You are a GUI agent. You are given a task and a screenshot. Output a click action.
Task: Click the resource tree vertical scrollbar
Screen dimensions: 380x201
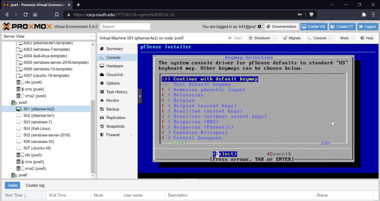(x=93, y=136)
